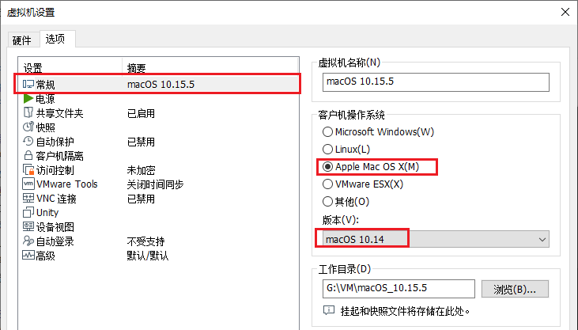Click the 共享文件夹 shared folders icon
Screen dimensions: 578x330
pyautogui.click(x=28, y=112)
